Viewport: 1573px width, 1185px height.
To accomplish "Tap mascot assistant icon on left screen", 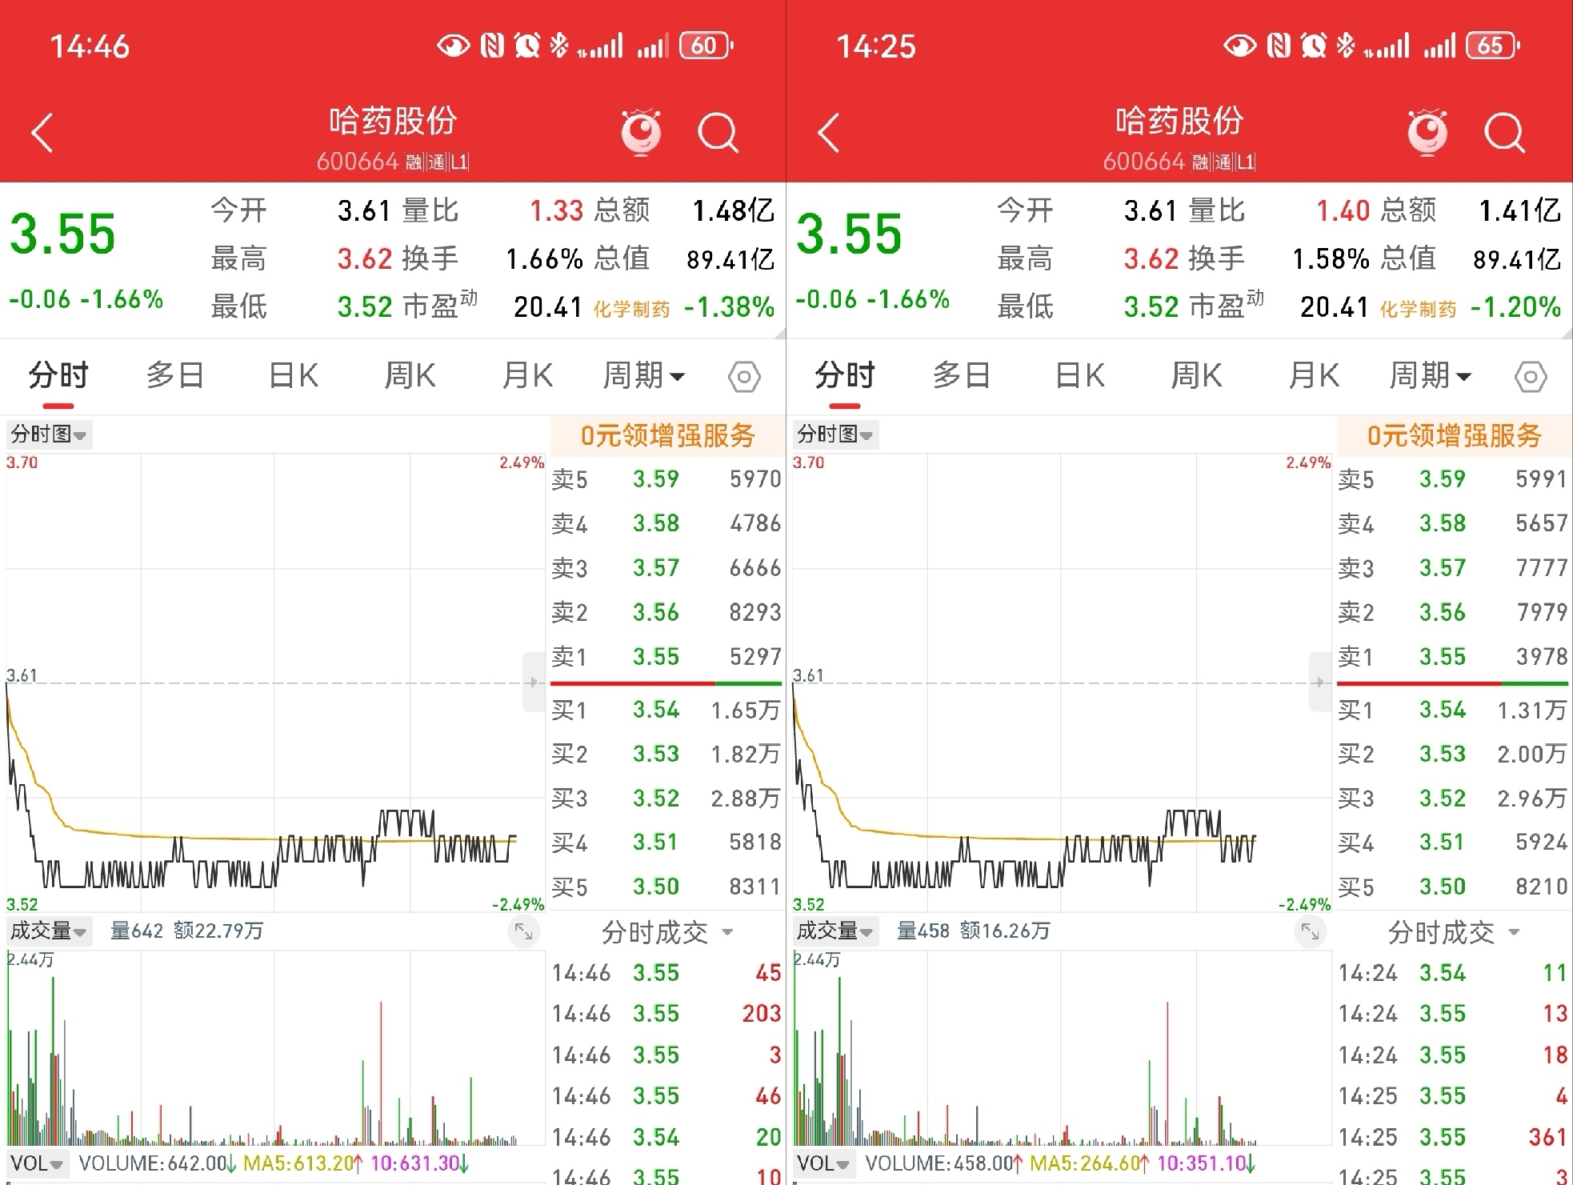I will (642, 133).
